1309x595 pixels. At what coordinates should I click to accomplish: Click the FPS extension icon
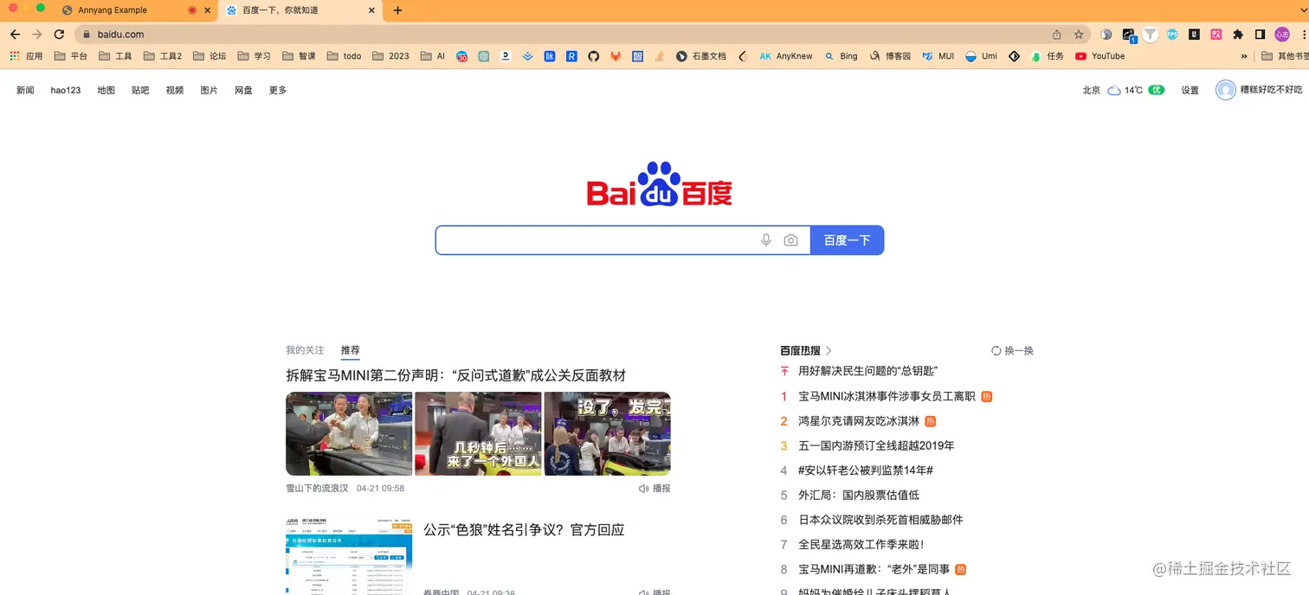coord(1172,35)
